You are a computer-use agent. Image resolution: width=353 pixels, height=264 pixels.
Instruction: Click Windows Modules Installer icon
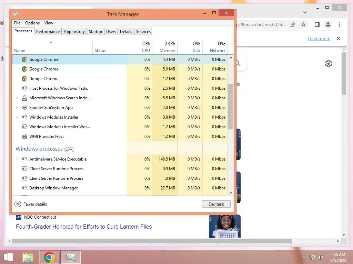tap(24, 117)
